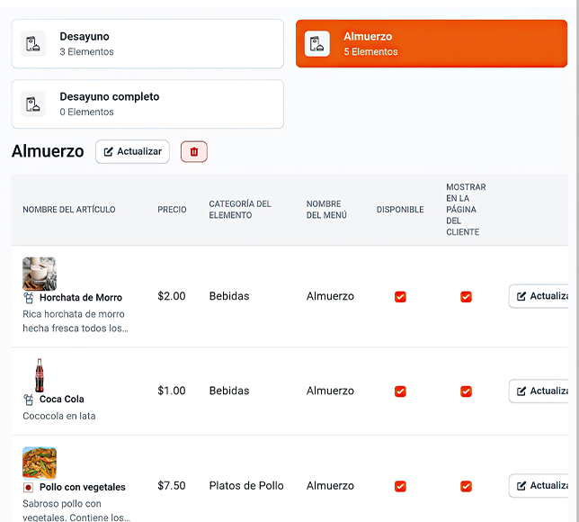
Task: Click Actualizar button in Coca Cola row
Action: [x=540, y=391]
